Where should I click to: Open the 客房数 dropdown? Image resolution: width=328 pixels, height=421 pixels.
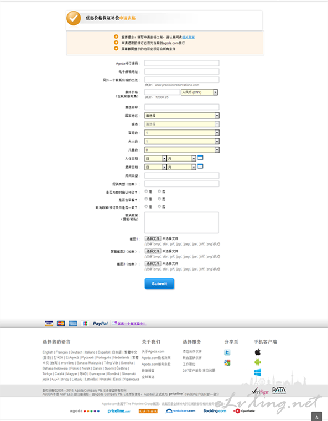182,133
